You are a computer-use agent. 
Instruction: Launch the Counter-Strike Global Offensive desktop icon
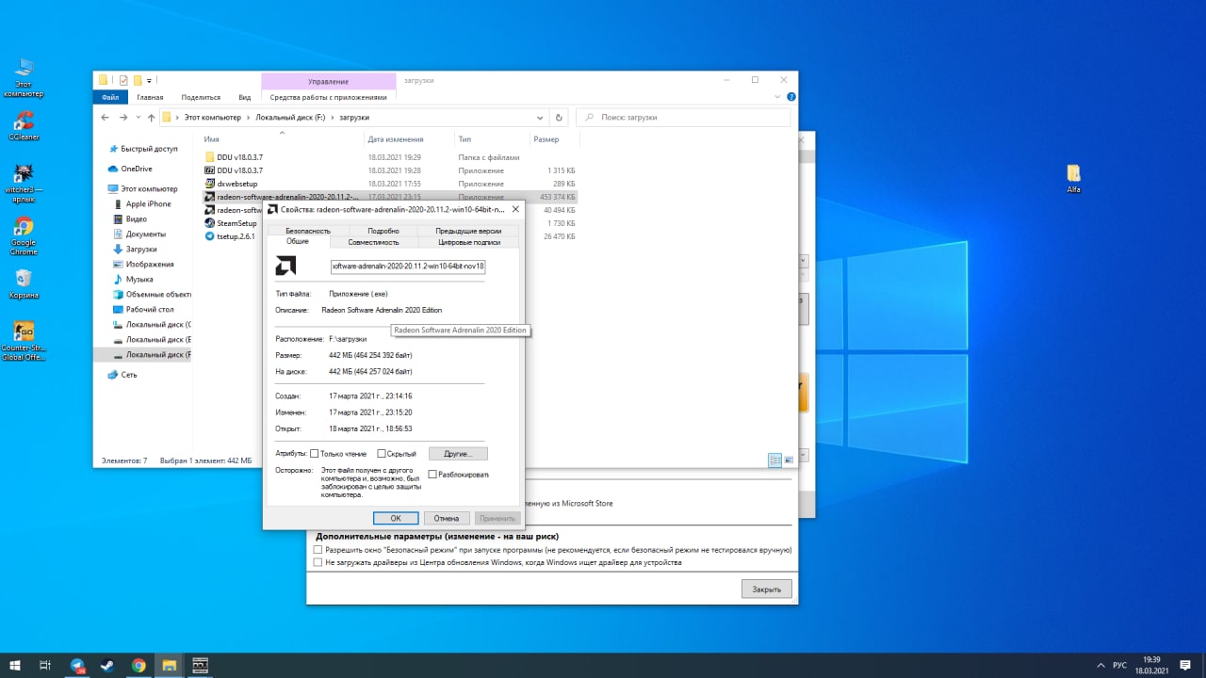pos(24,341)
